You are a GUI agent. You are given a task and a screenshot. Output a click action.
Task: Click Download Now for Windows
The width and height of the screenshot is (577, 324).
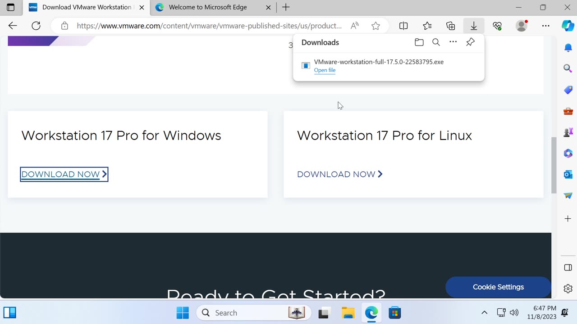pos(64,174)
